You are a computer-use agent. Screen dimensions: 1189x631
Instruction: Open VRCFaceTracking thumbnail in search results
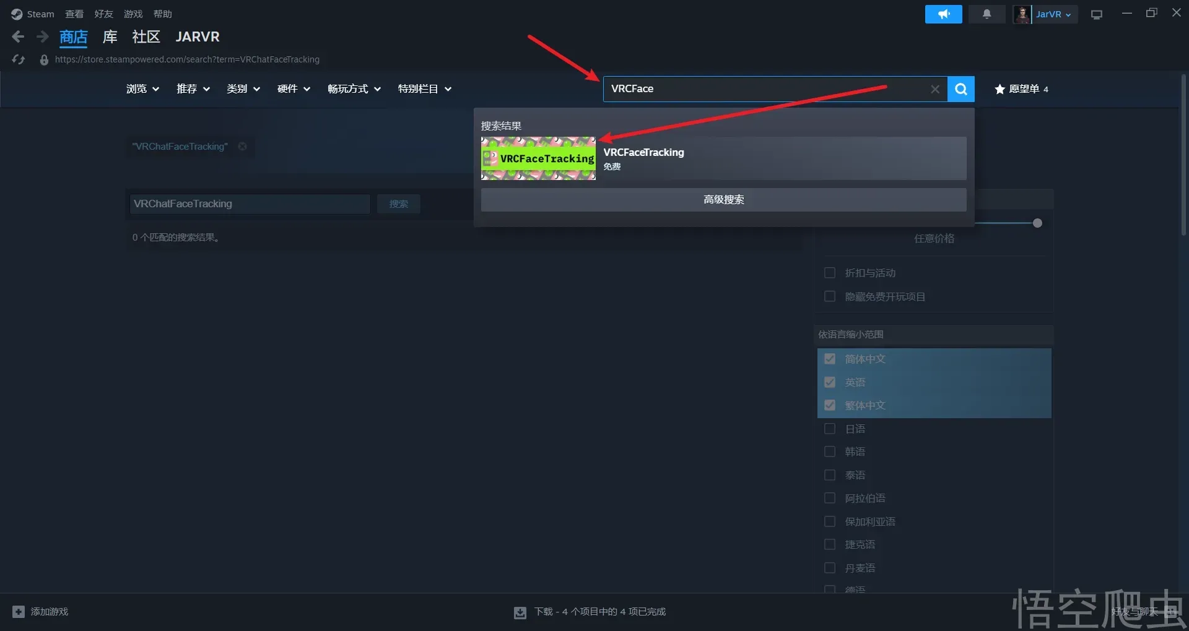pyautogui.click(x=538, y=159)
